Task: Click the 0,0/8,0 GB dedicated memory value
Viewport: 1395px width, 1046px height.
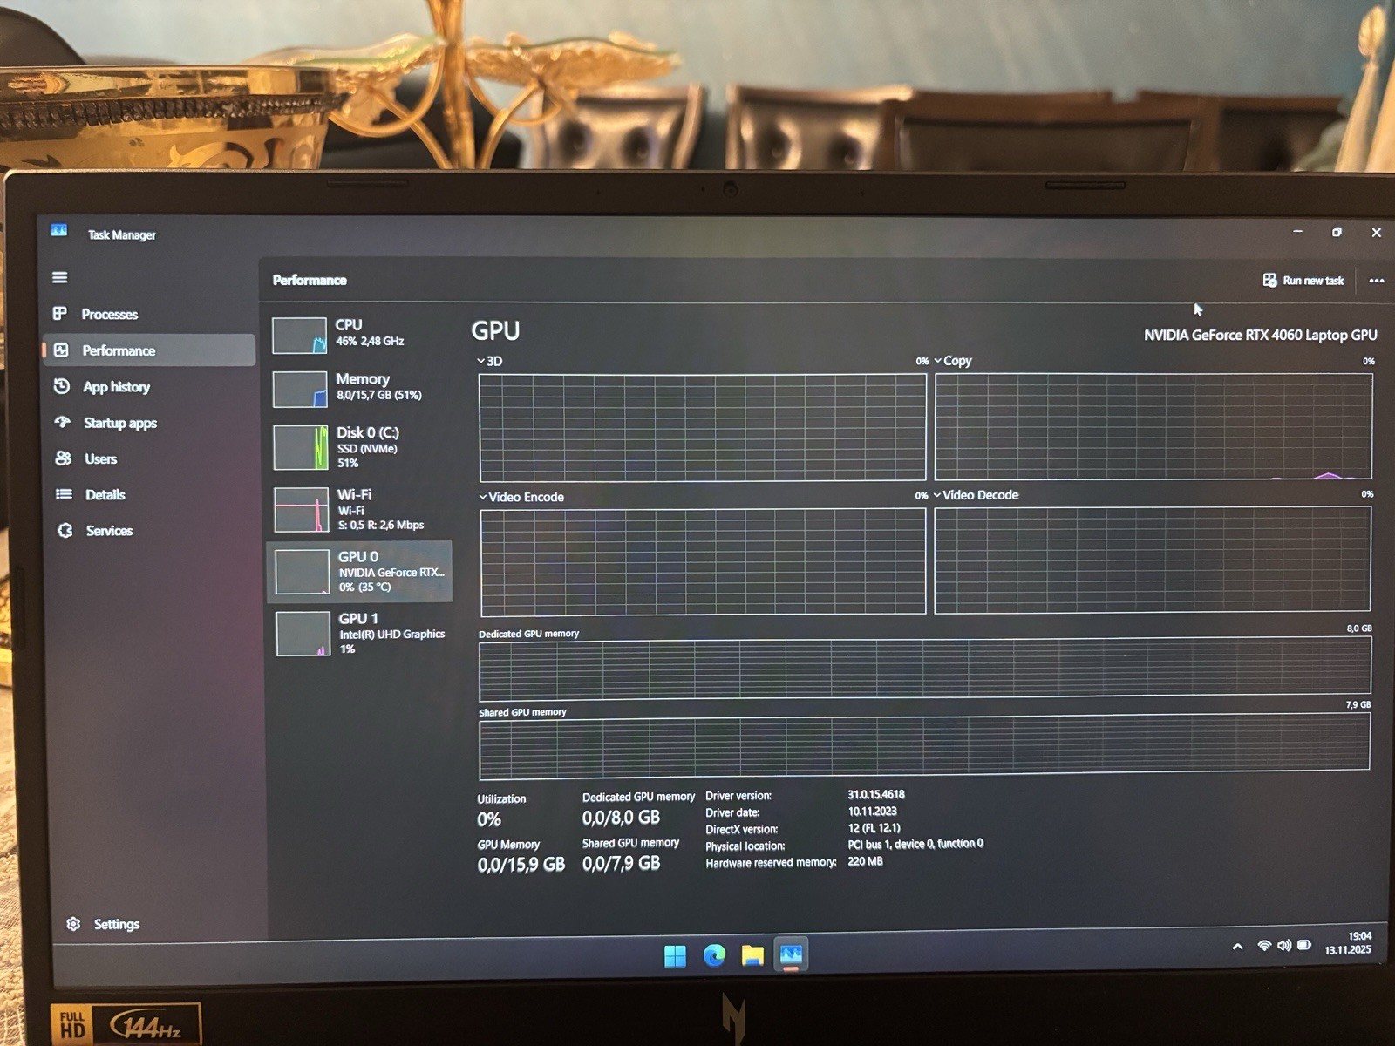Action: point(621,818)
